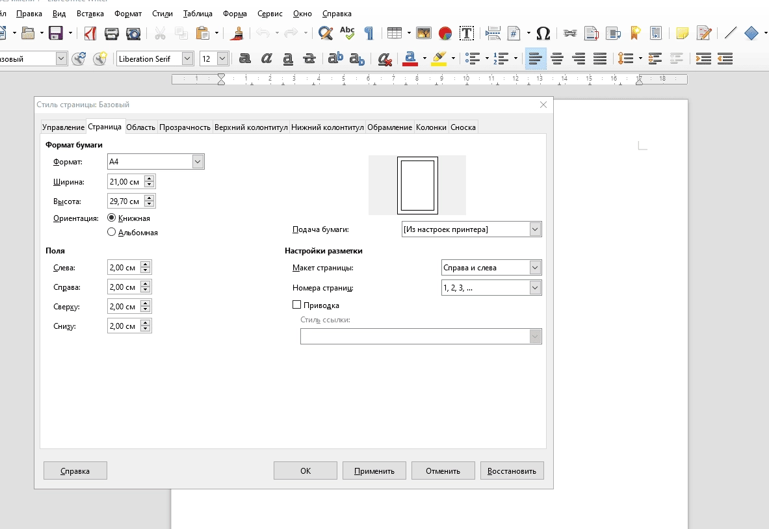Insert hyperlink icon in toolbar

[x=570, y=33]
